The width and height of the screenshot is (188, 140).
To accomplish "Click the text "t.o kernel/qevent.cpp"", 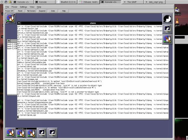I will (28, 58).
